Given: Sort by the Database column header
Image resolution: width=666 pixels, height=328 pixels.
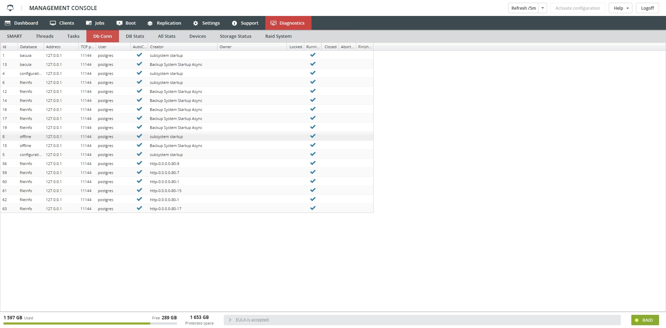Looking at the screenshot, I should (31, 47).
